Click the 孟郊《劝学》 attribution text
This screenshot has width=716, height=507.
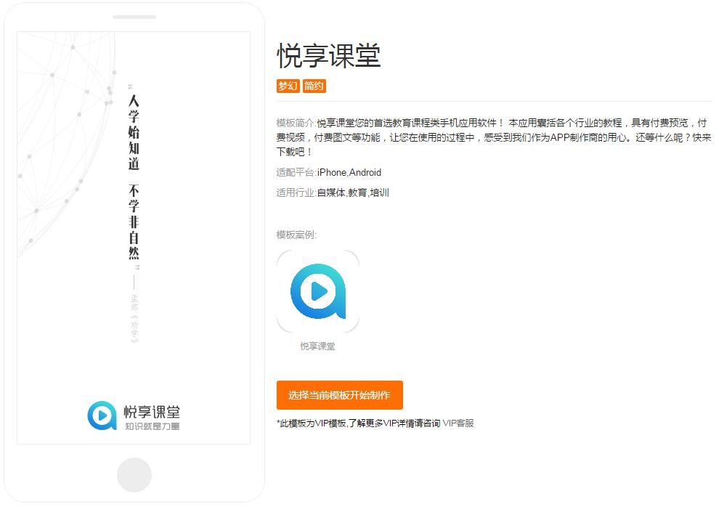pos(134,317)
